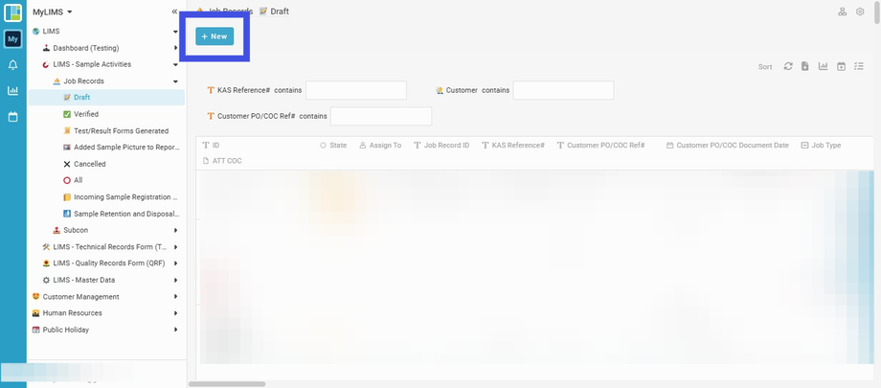The width and height of the screenshot is (881, 388).
Task: Select the My workspace icon
Action: [x=12, y=39]
